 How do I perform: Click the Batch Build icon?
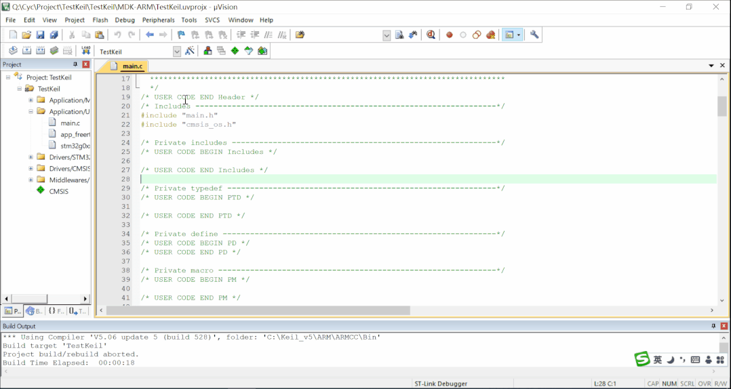pos(54,51)
